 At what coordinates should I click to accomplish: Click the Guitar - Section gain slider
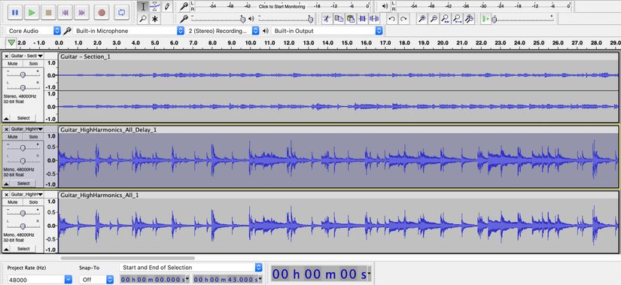[x=23, y=74]
